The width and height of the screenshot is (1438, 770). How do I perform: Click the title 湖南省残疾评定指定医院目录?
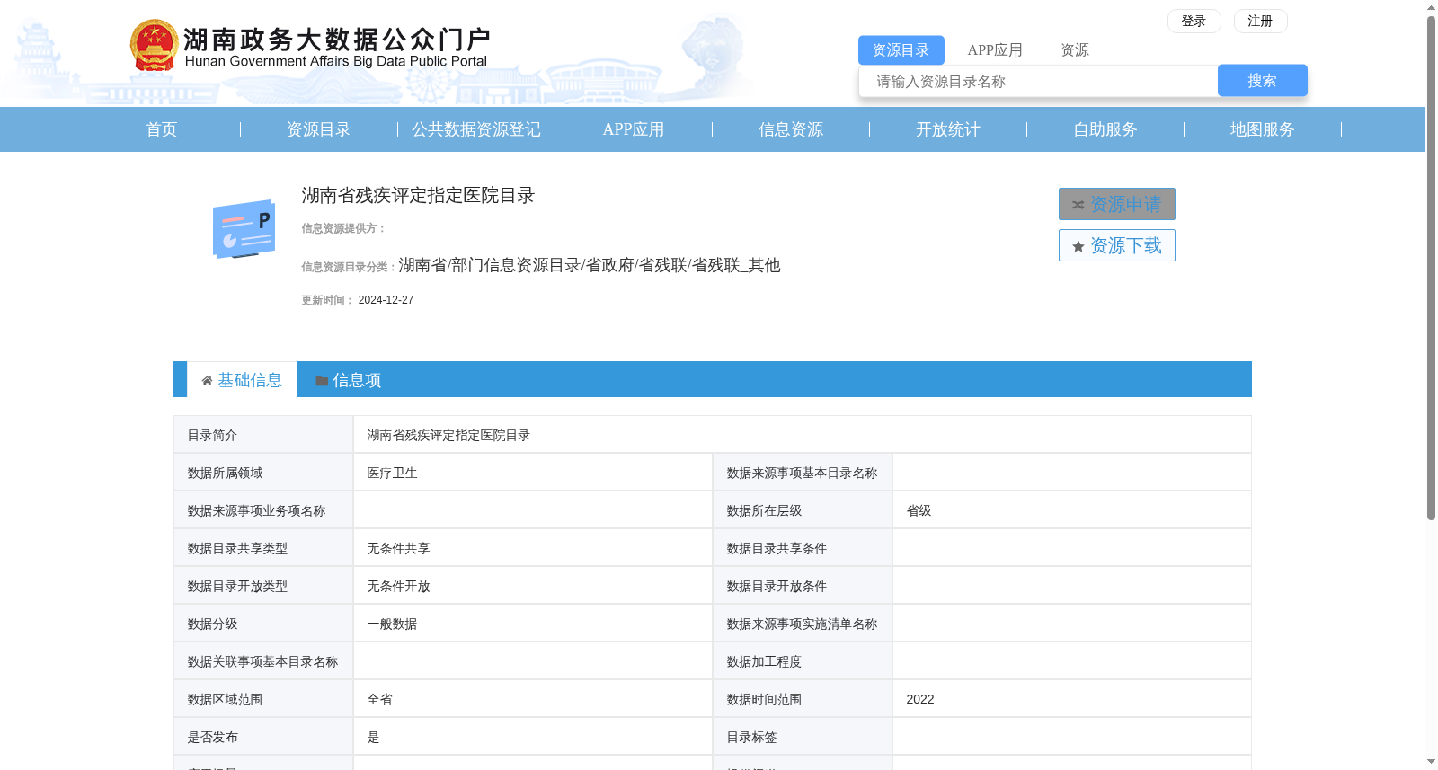418,196
